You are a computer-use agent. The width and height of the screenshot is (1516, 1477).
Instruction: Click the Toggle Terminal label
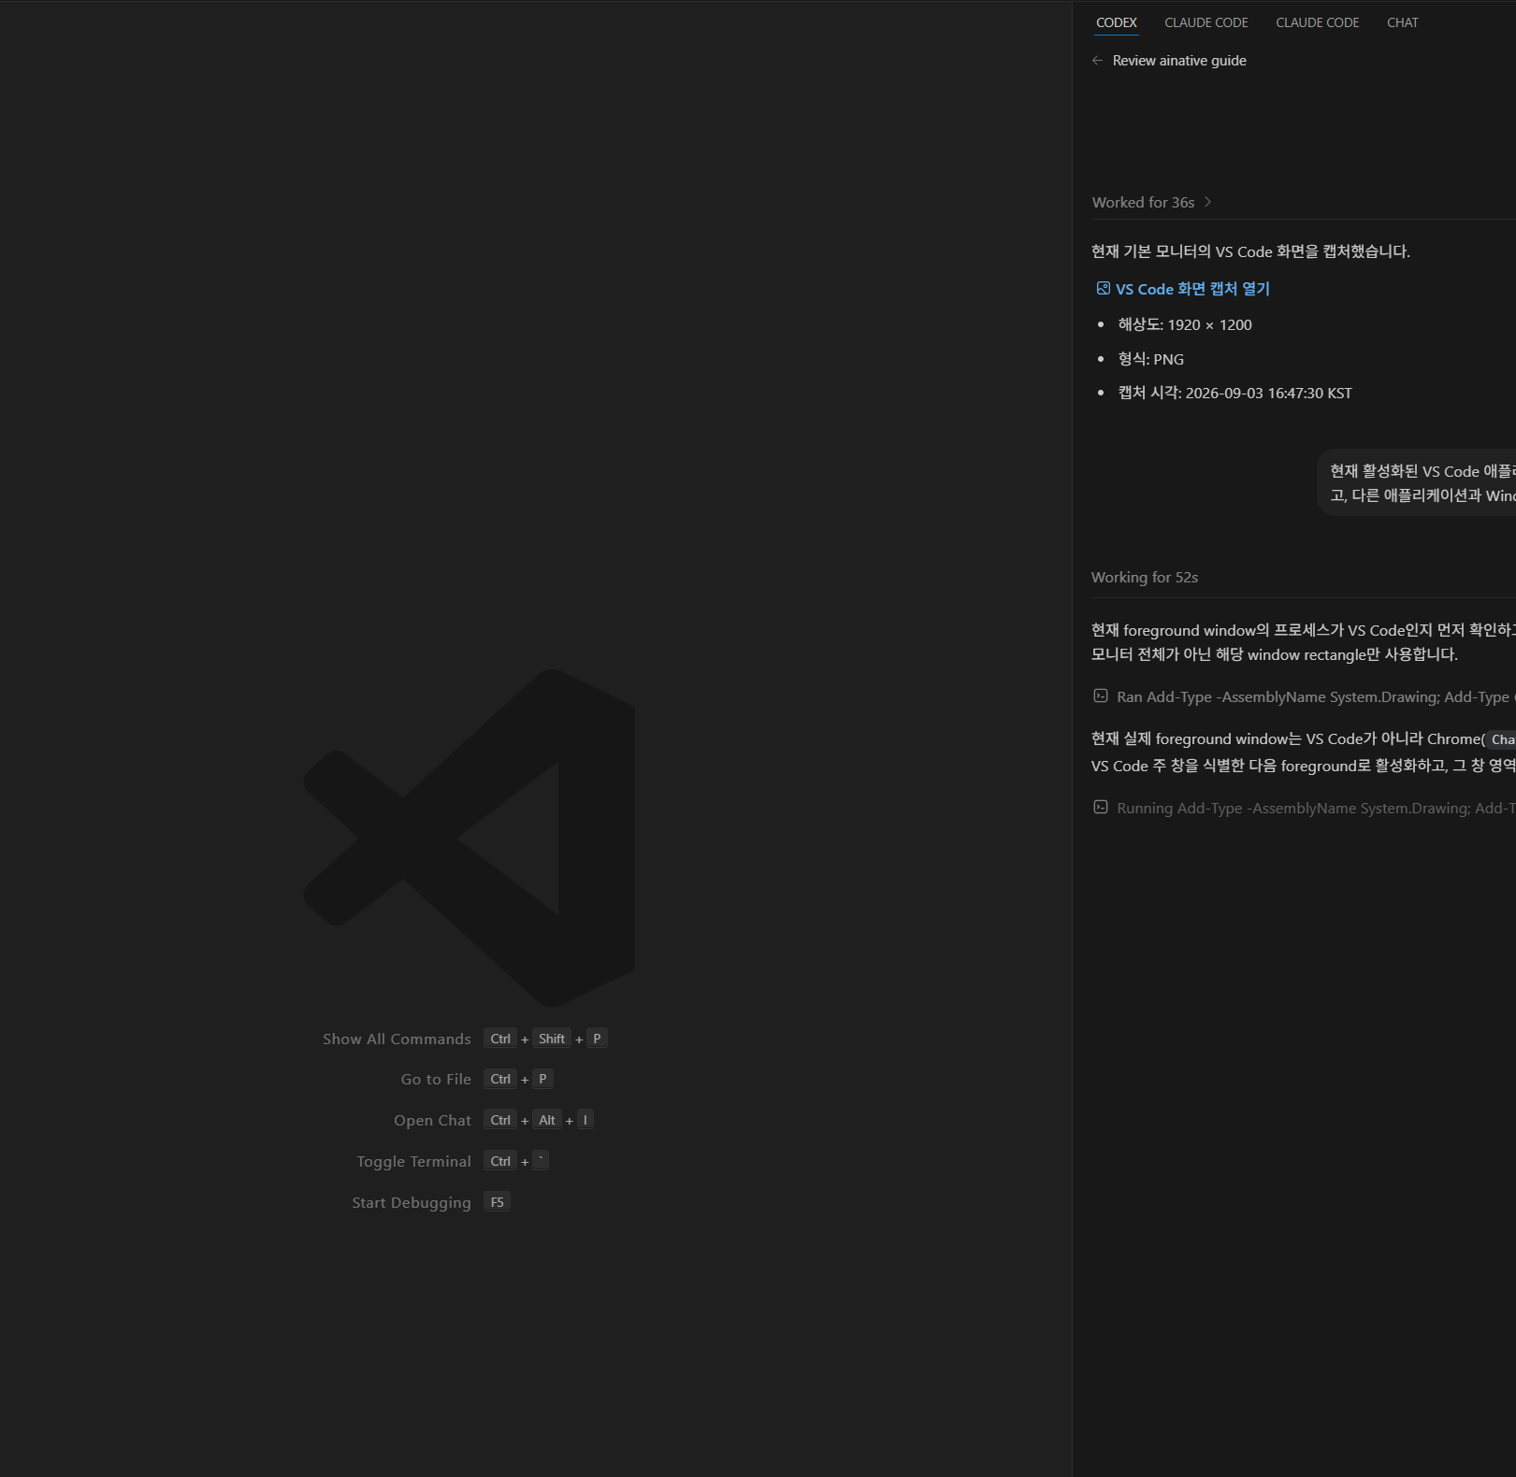[413, 1161]
